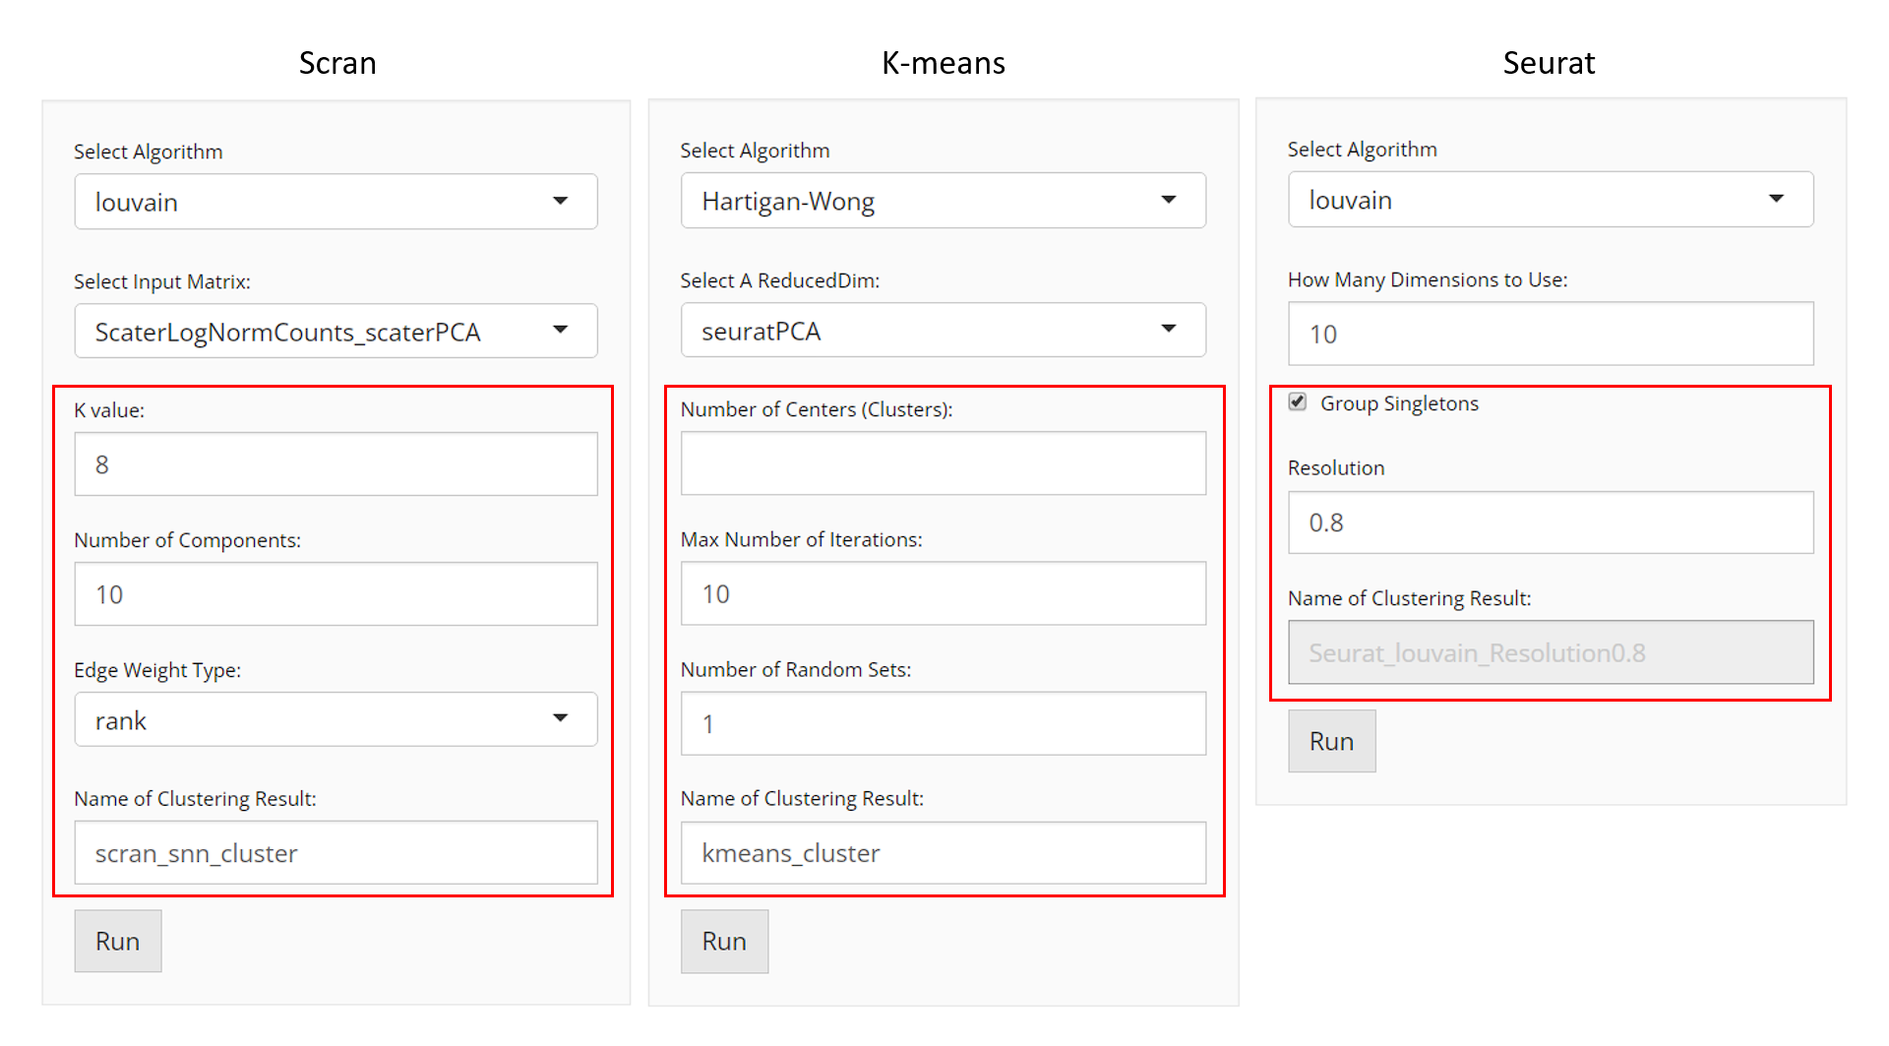Image resolution: width=1889 pixels, height=1046 pixels.
Task: Focus the Number of Components field
Action: click(335, 594)
